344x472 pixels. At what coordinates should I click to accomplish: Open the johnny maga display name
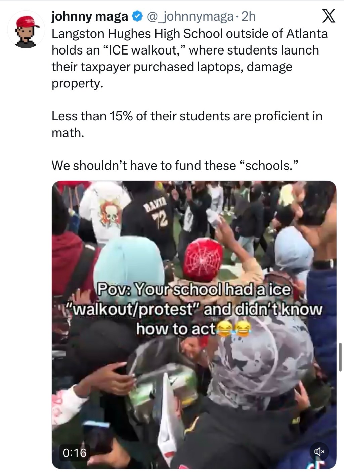90,16
